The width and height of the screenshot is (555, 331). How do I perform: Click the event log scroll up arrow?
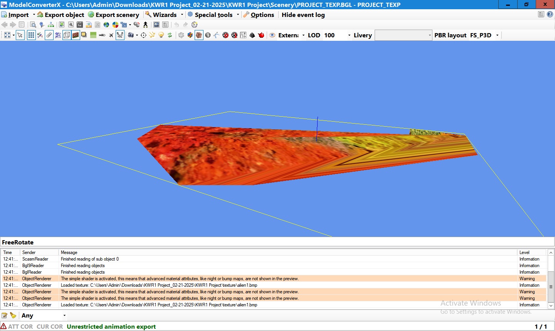551,252
